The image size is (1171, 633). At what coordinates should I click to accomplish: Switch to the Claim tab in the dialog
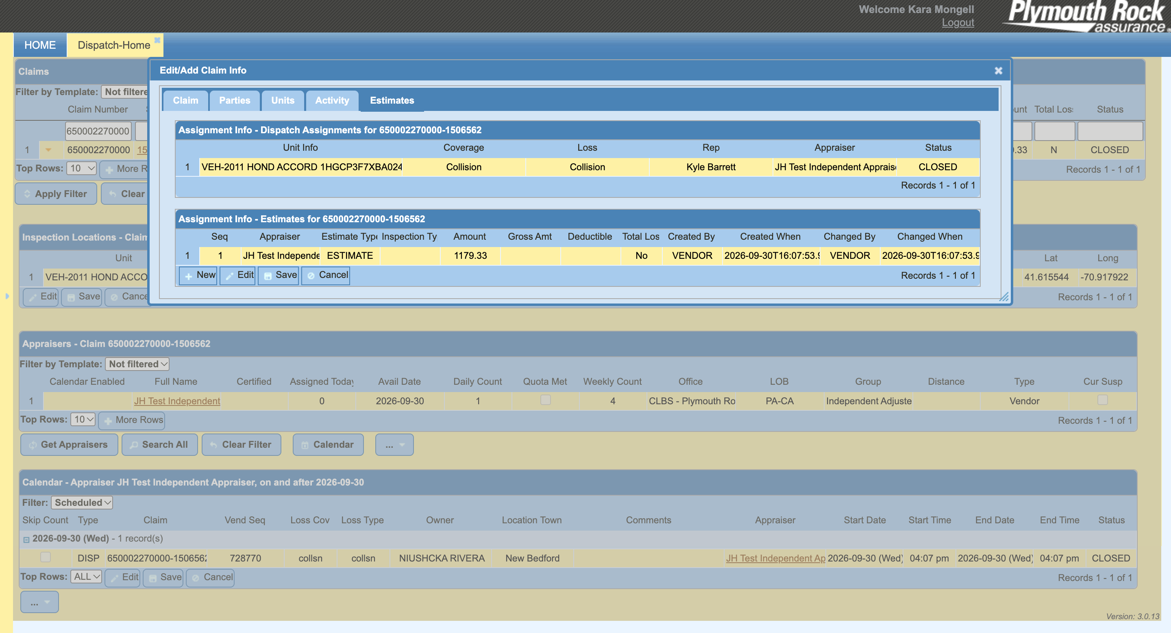coord(185,100)
